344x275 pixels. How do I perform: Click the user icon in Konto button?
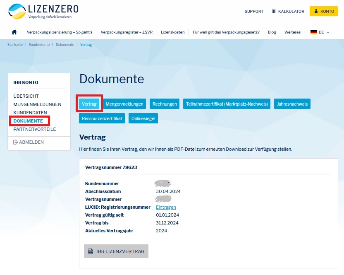(x=316, y=11)
